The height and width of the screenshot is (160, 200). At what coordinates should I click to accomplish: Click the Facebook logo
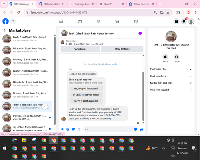coord(6,21)
